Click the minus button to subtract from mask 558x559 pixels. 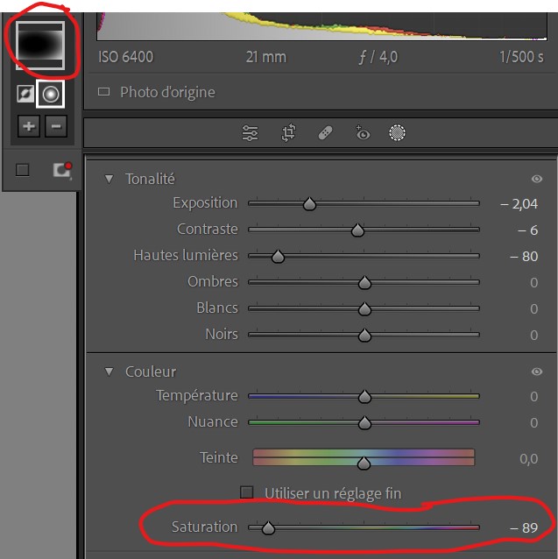tap(56, 126)
